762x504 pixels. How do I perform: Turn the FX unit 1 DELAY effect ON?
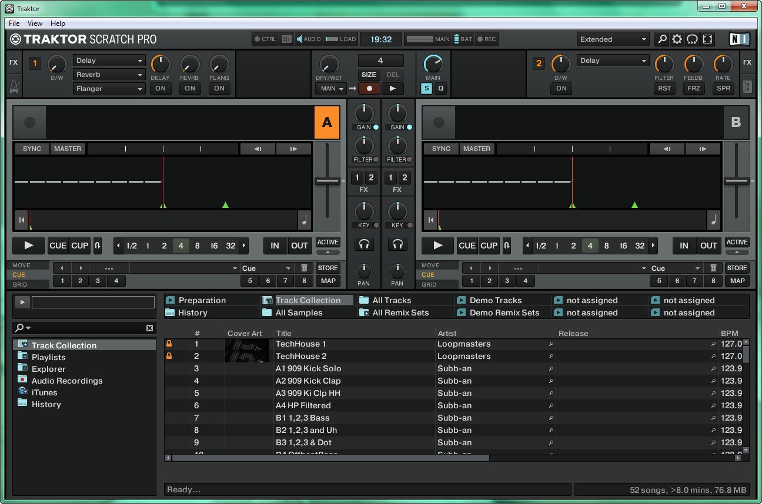pyautogui.click(x=160, y=88)
